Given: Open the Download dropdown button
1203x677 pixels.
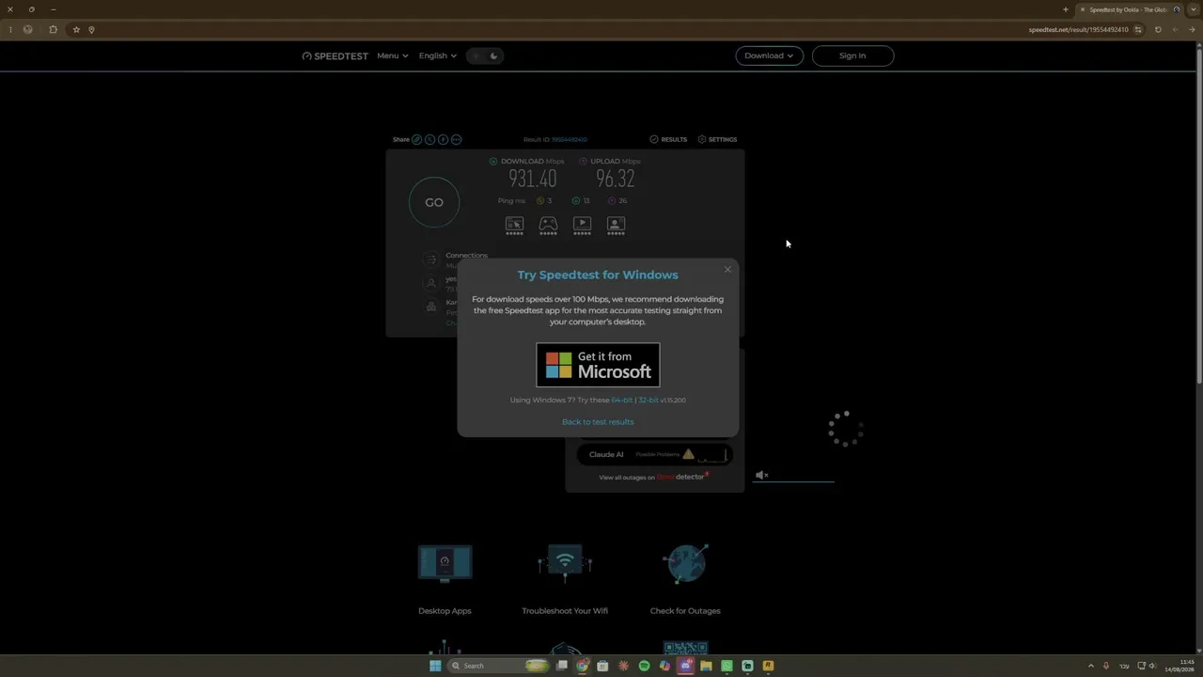Looking at the screenshot, I should [x=769, y=55].
